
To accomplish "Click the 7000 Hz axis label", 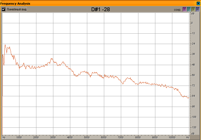I will 121,138.
